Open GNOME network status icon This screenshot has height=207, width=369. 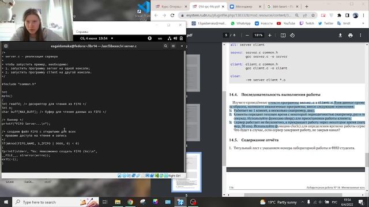pyautogui.click(x=170, y=39)
